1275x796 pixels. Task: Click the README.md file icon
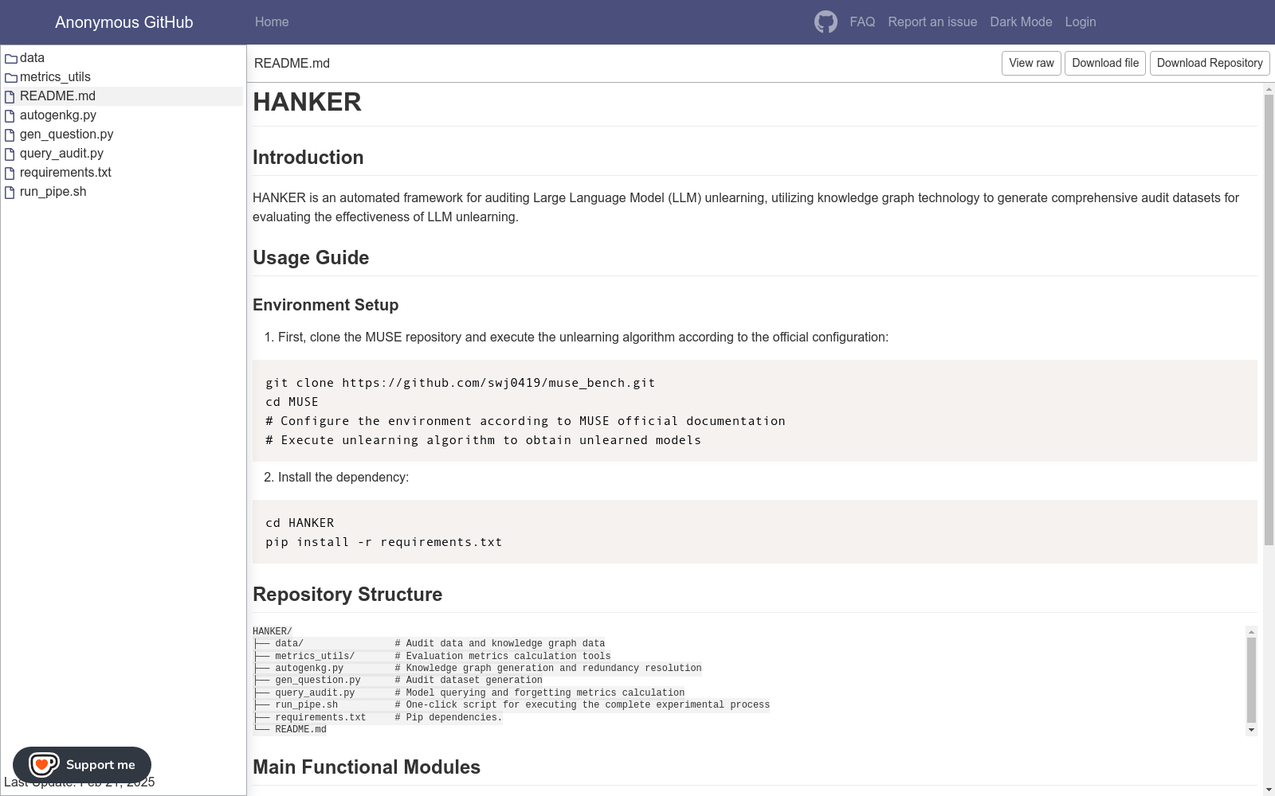tap(10, 96)
